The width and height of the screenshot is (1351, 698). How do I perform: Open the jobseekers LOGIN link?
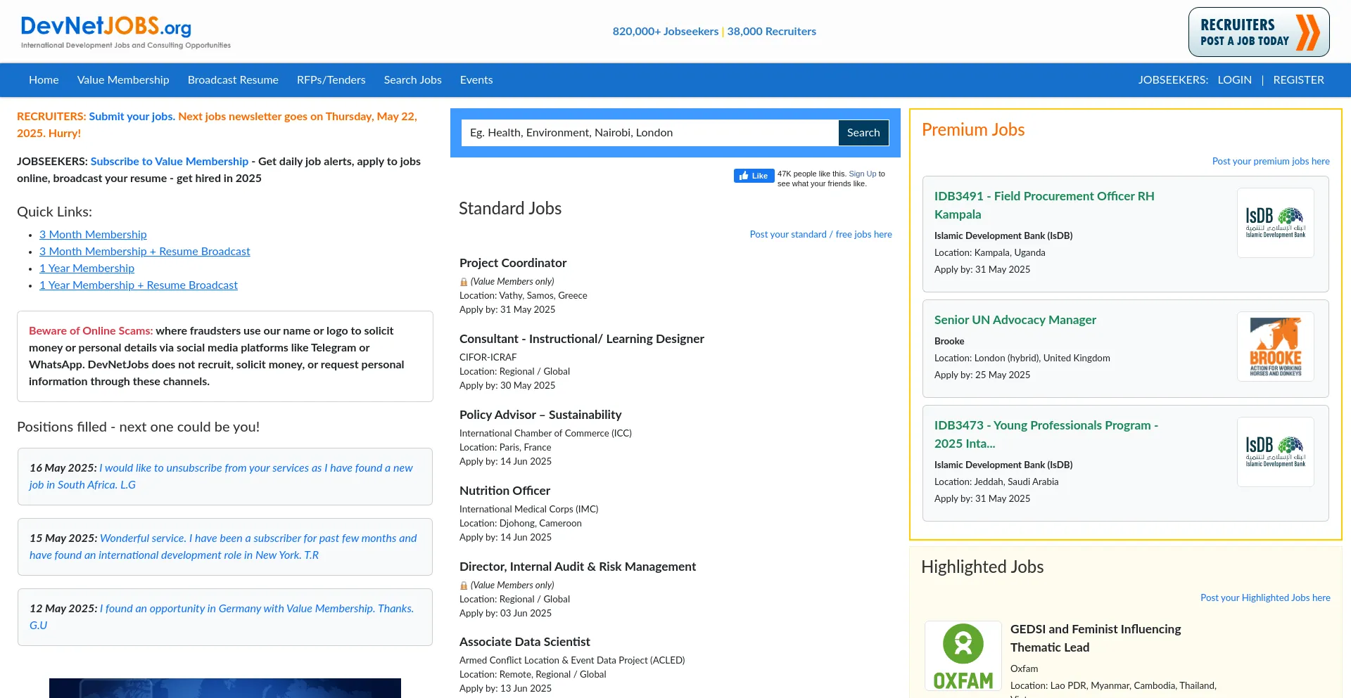tap(1234, 80)
